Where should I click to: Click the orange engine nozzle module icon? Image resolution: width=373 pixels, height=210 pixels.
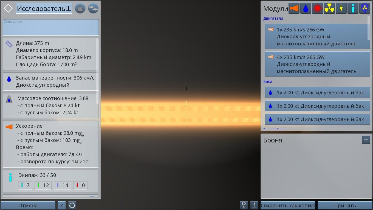pyautogui.click(x=294, y=8)
